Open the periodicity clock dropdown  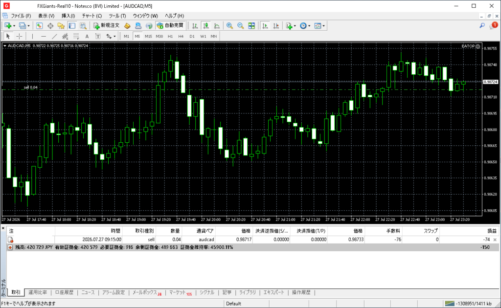click(x=305, y=26)
